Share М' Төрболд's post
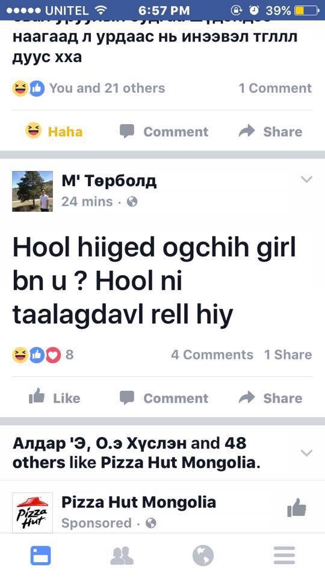Screen dimensions: 325x578 point(270,398)
